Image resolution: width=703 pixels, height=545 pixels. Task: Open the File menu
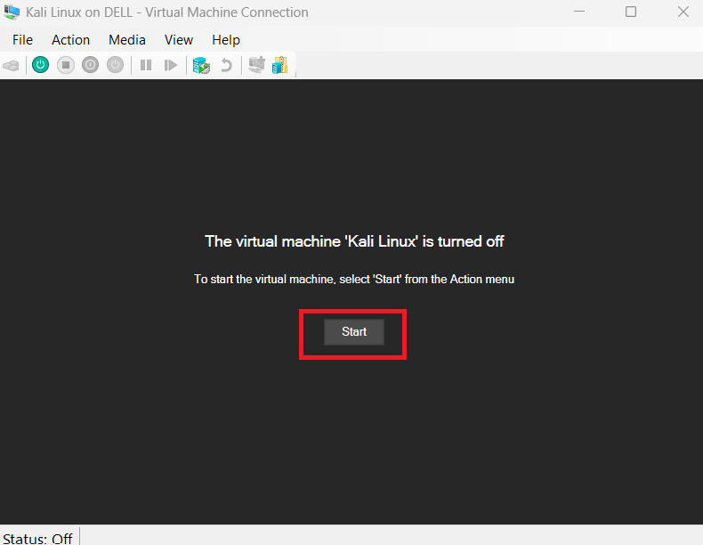tap(22, 40)
